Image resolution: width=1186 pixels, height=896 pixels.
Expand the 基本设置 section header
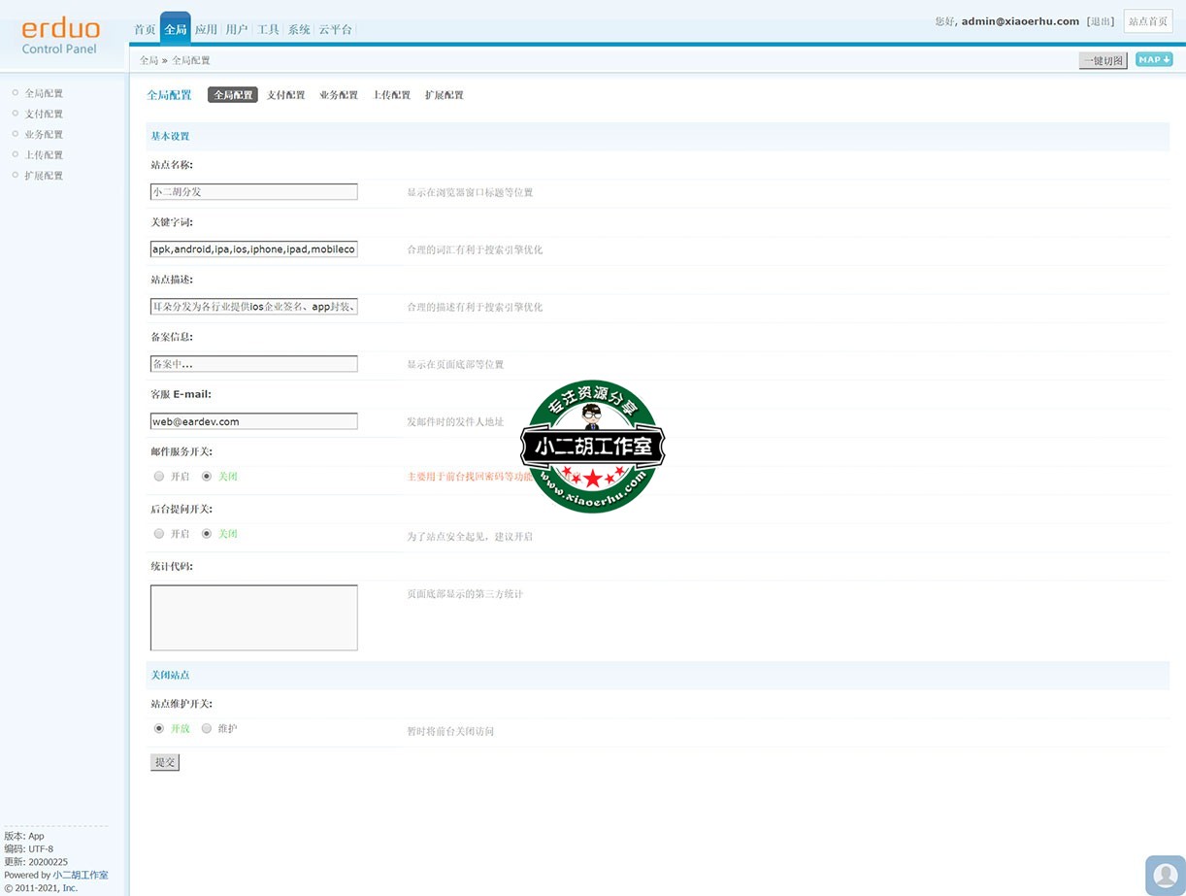170,136
